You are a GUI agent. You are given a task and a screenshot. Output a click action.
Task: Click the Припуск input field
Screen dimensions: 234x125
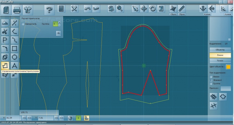(x=226, y=88)
